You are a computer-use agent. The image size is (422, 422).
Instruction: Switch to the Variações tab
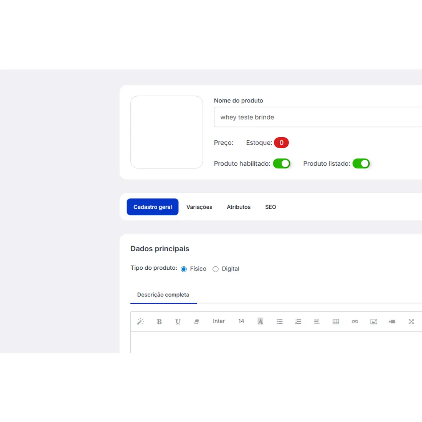point(199,207)
